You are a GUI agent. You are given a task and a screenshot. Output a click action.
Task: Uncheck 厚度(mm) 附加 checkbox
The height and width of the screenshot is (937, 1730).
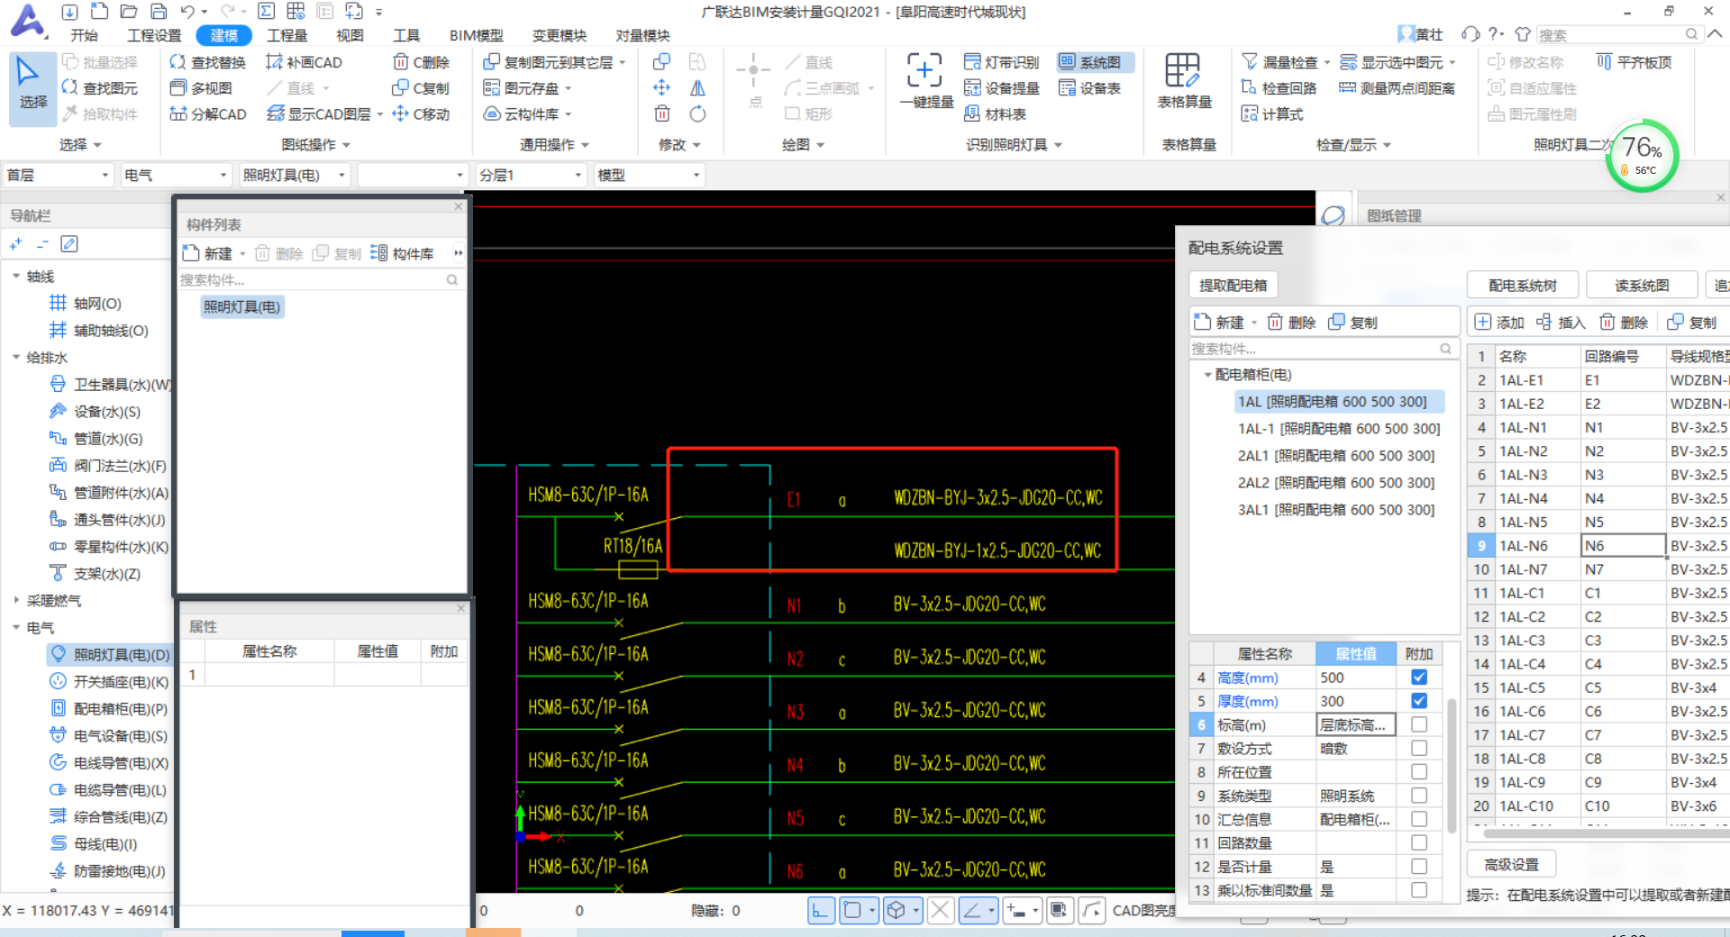click(1419, 701)
